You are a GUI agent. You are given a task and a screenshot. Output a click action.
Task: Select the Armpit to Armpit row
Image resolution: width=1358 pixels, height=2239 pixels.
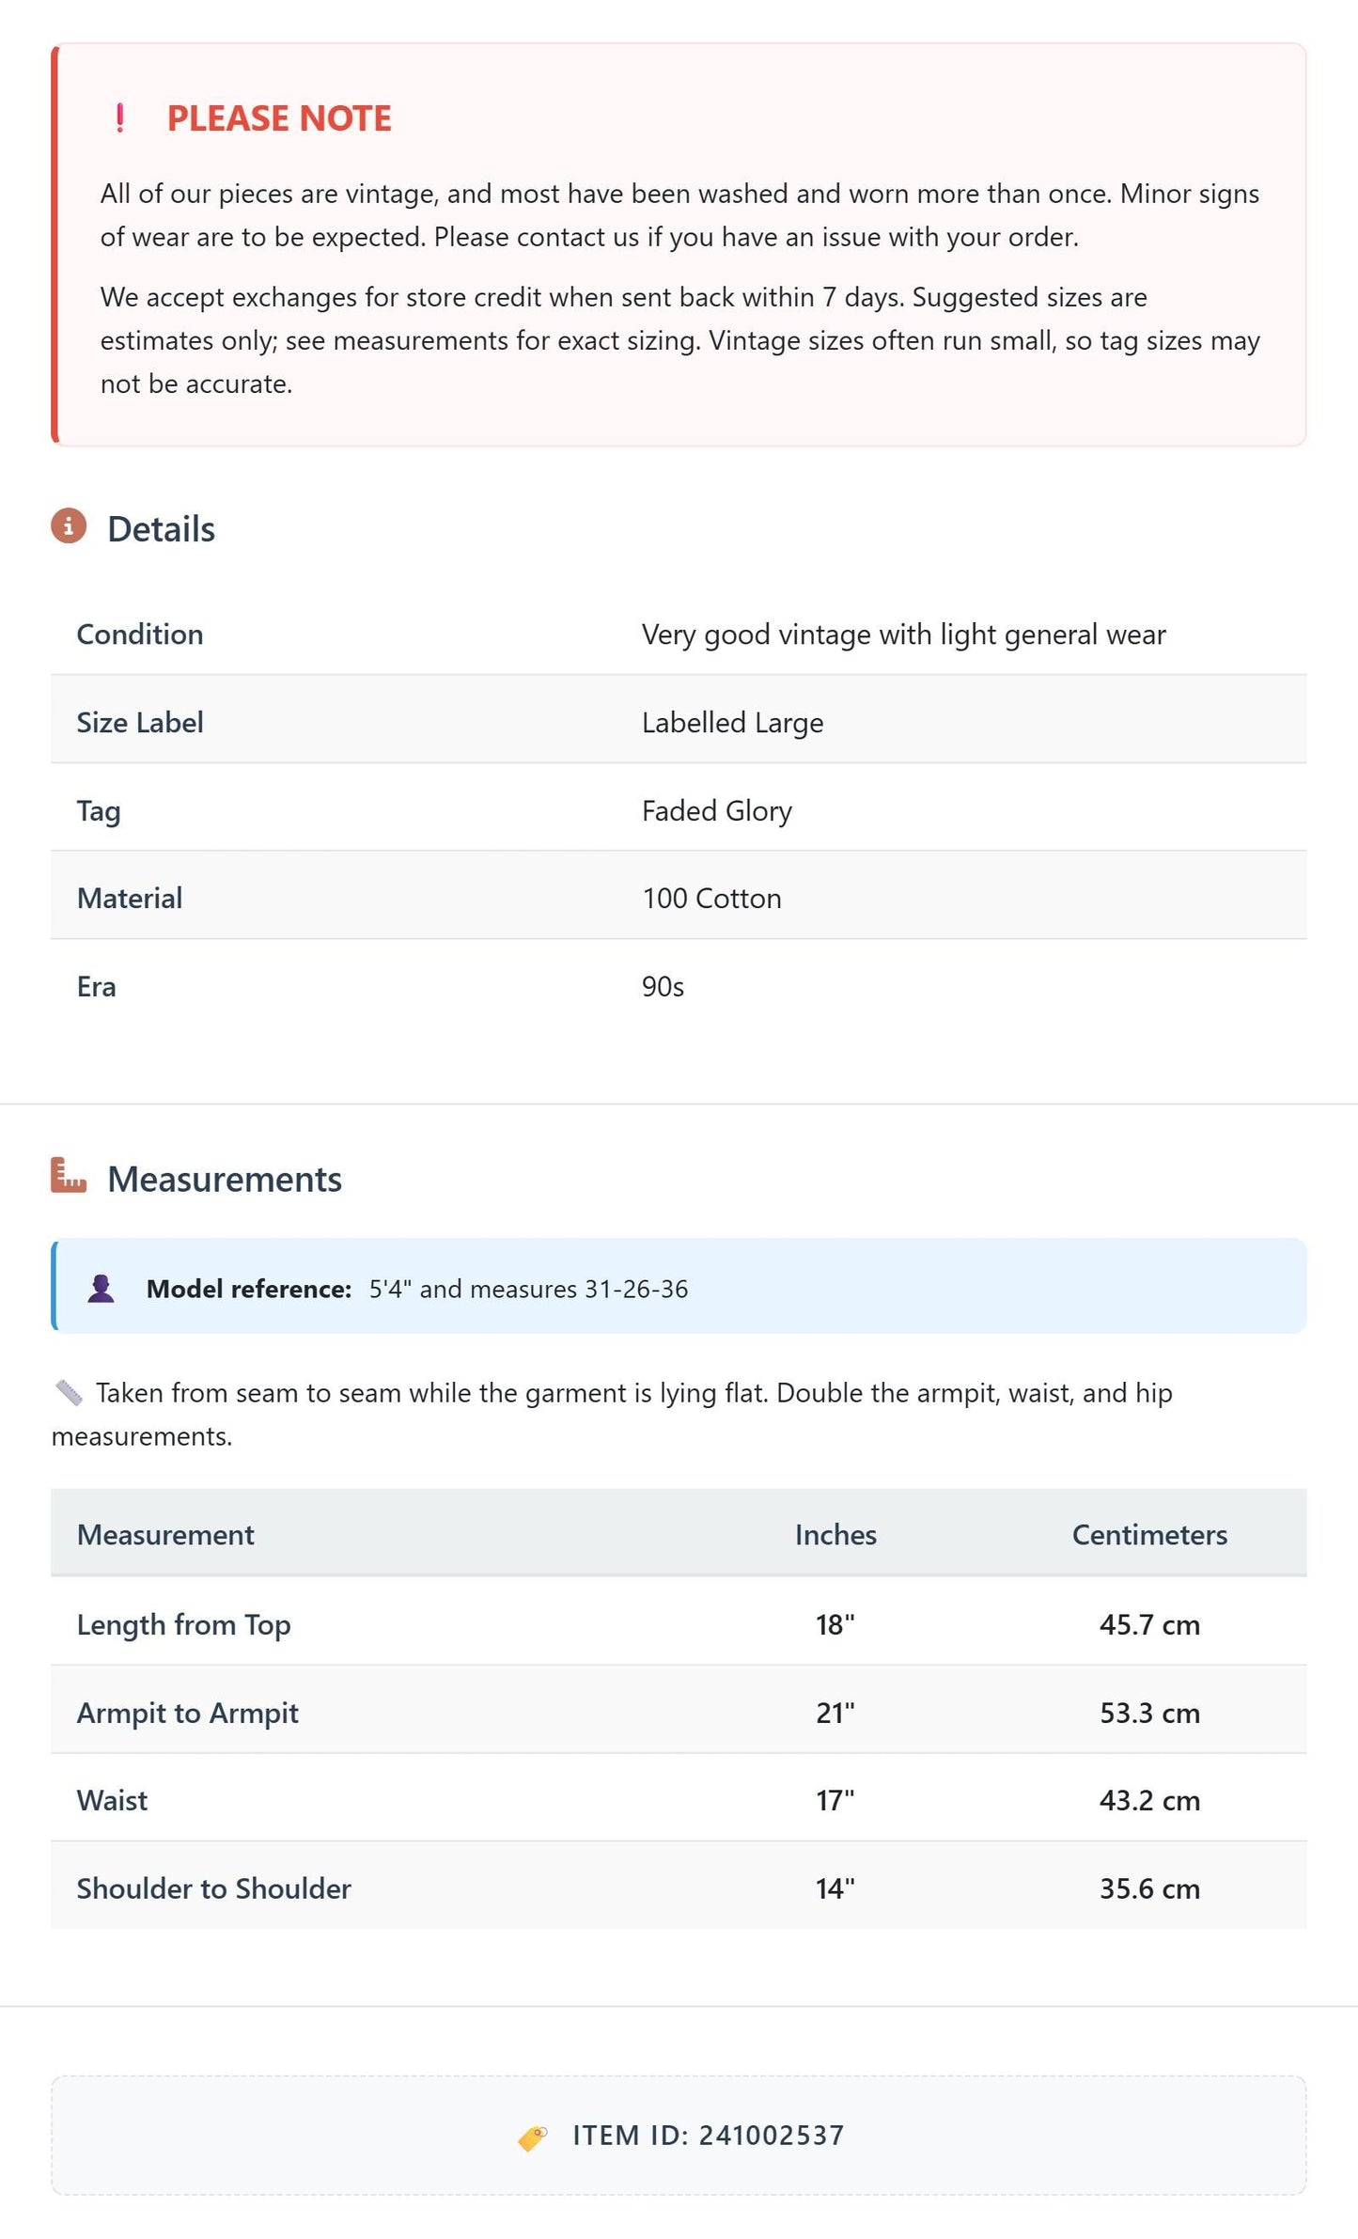[x=679, y=1713]
